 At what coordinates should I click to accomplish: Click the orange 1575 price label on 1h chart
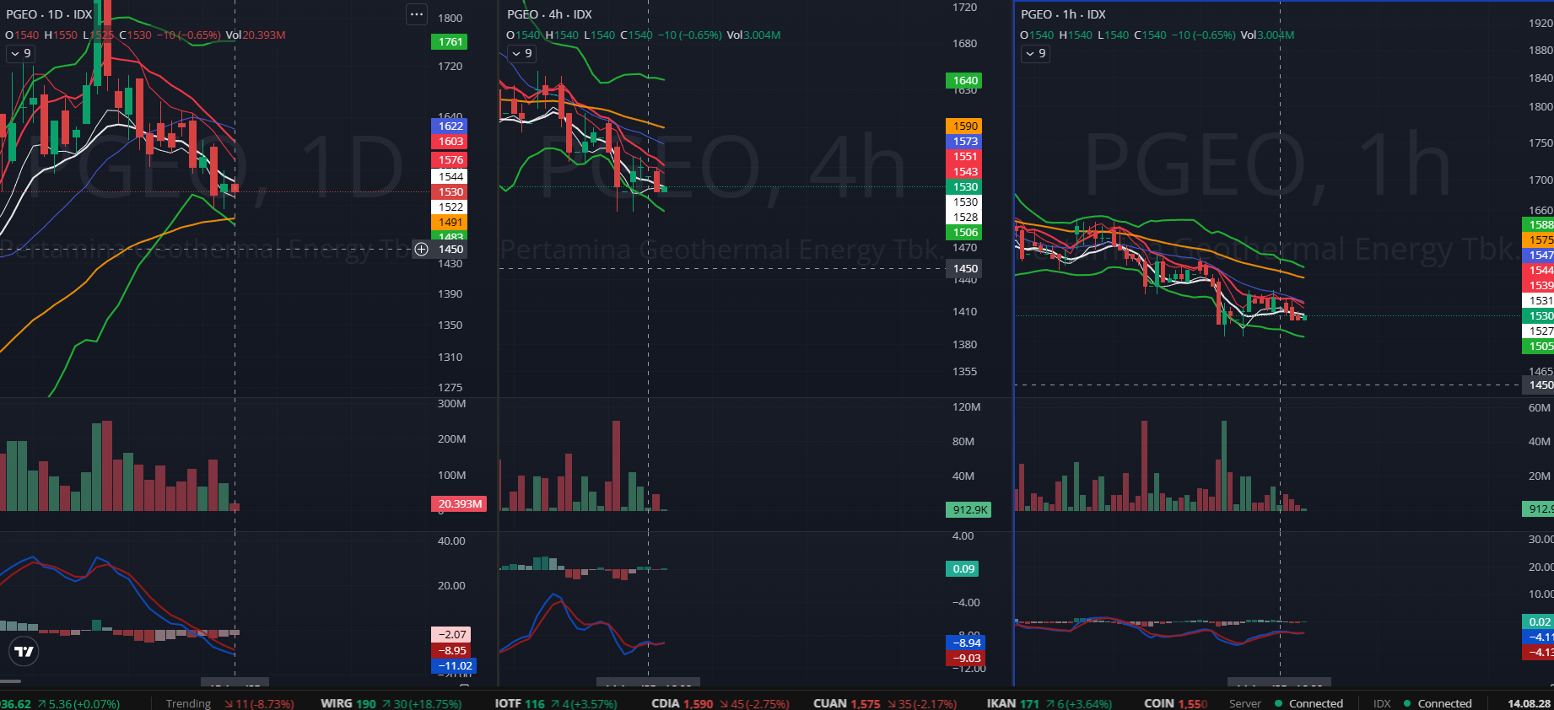pyautogui.click(x=1539, y=239)
